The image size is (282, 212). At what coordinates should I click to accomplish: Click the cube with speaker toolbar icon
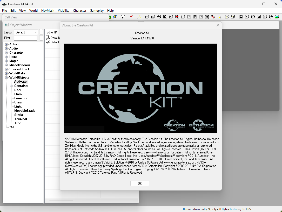pos(227,17)
